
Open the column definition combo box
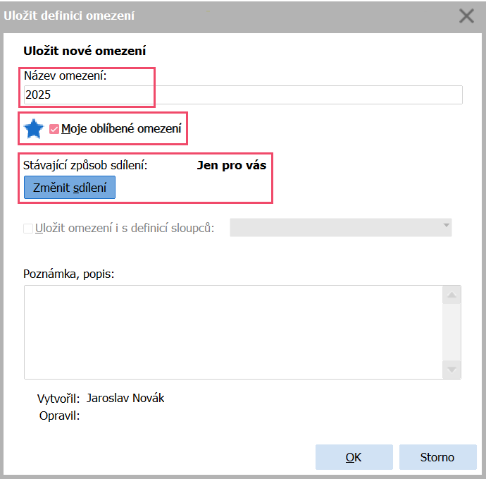click(335, 227)
